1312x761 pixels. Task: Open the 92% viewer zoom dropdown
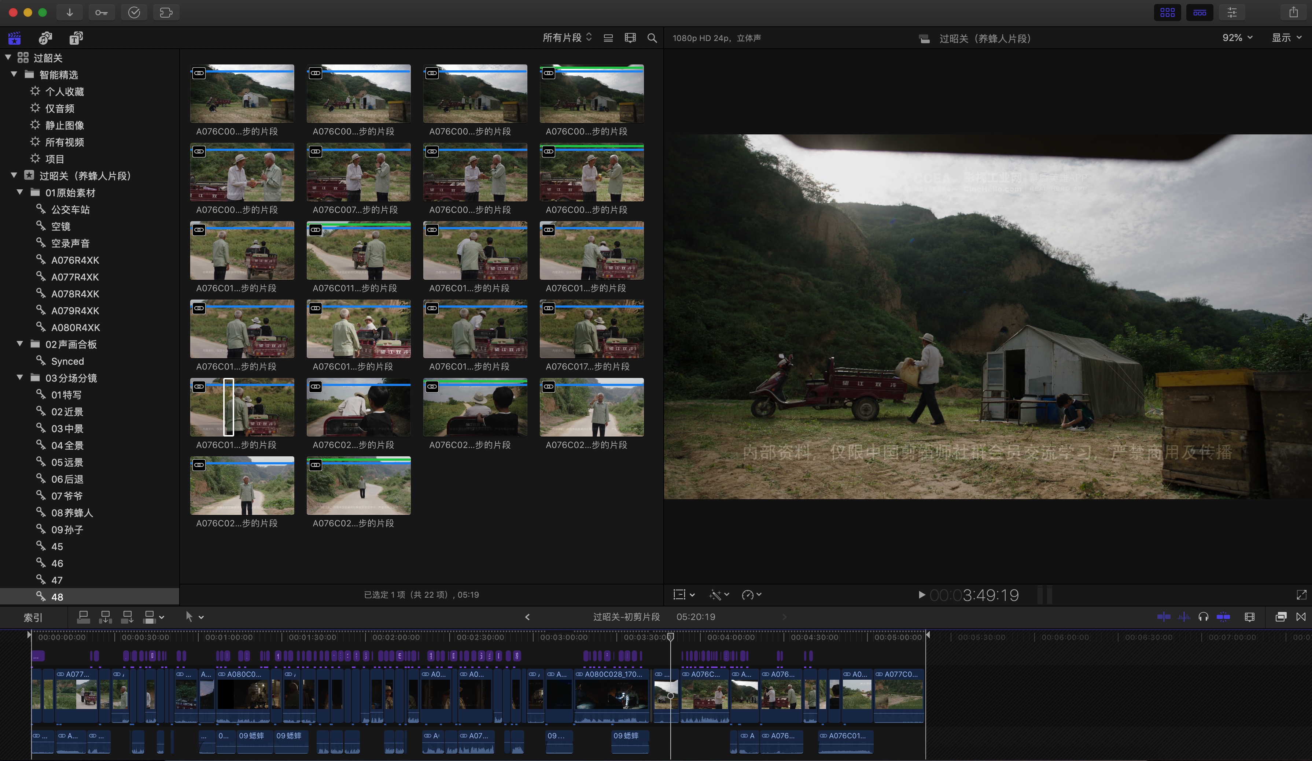1237,38
